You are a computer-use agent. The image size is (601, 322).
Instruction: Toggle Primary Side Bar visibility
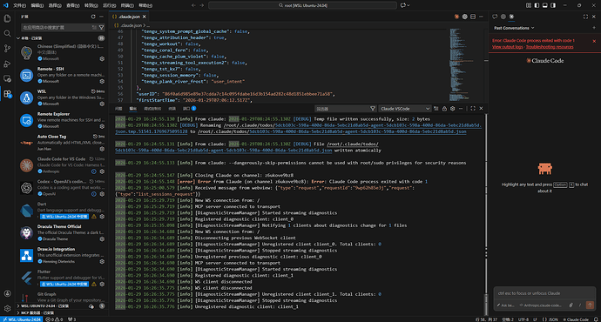537,5
